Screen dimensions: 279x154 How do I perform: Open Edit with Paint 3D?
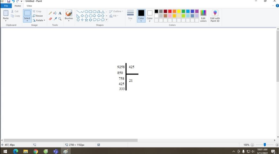215,16
